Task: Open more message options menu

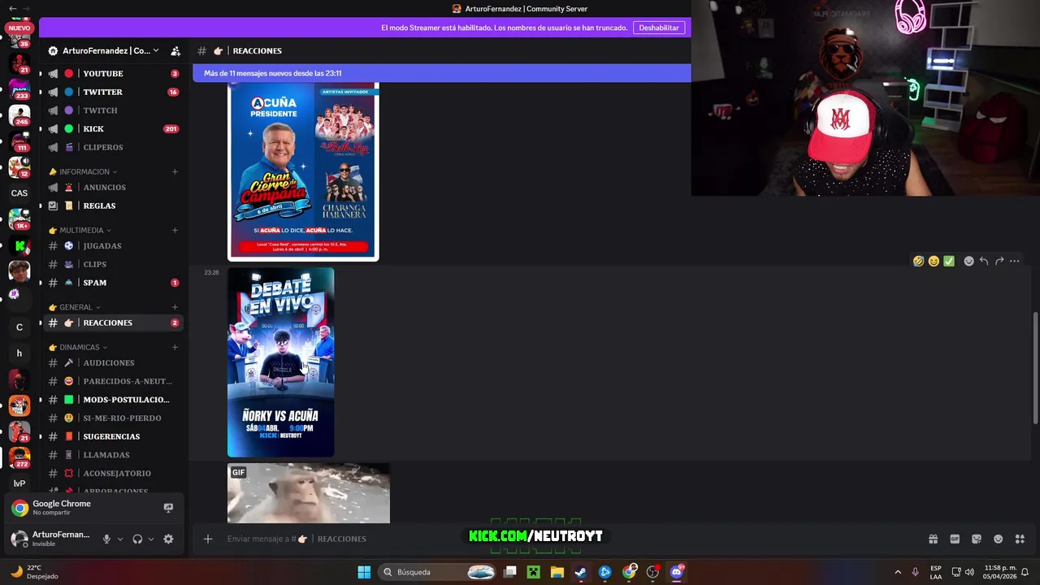Action: [1015, 261]
